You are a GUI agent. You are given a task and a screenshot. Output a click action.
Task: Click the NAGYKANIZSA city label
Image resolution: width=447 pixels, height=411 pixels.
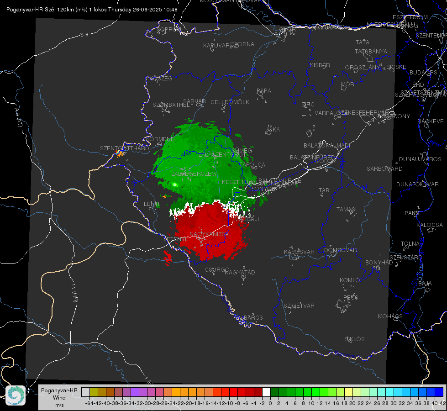tap(209, 234)
